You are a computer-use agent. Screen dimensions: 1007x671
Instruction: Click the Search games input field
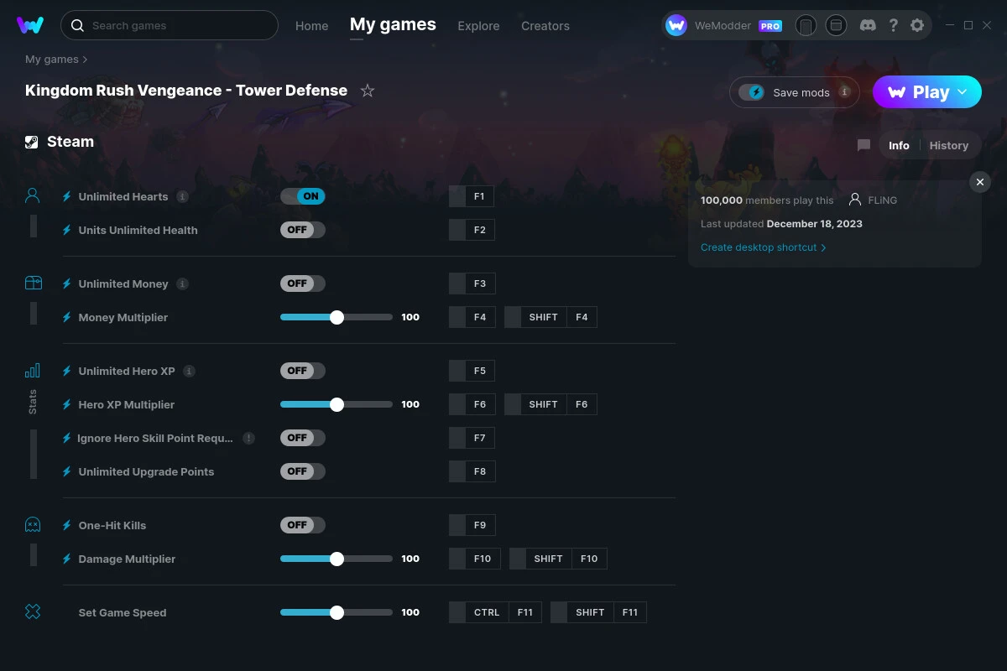pos(170,25)
